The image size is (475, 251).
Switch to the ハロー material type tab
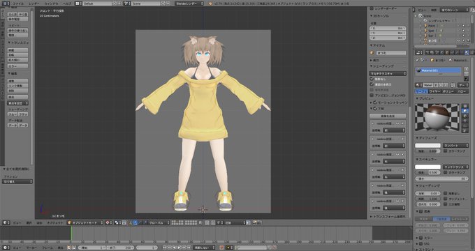pyautogui.click(x=462, y=91)
